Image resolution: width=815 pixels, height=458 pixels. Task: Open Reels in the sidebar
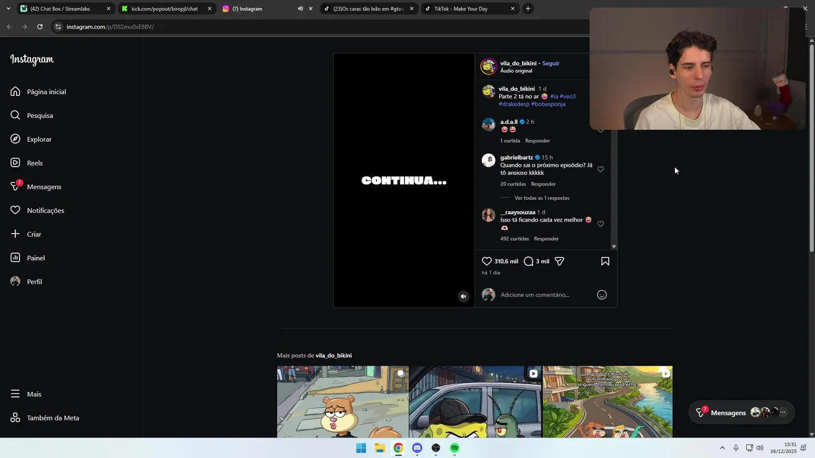click(x=27, y=163)
